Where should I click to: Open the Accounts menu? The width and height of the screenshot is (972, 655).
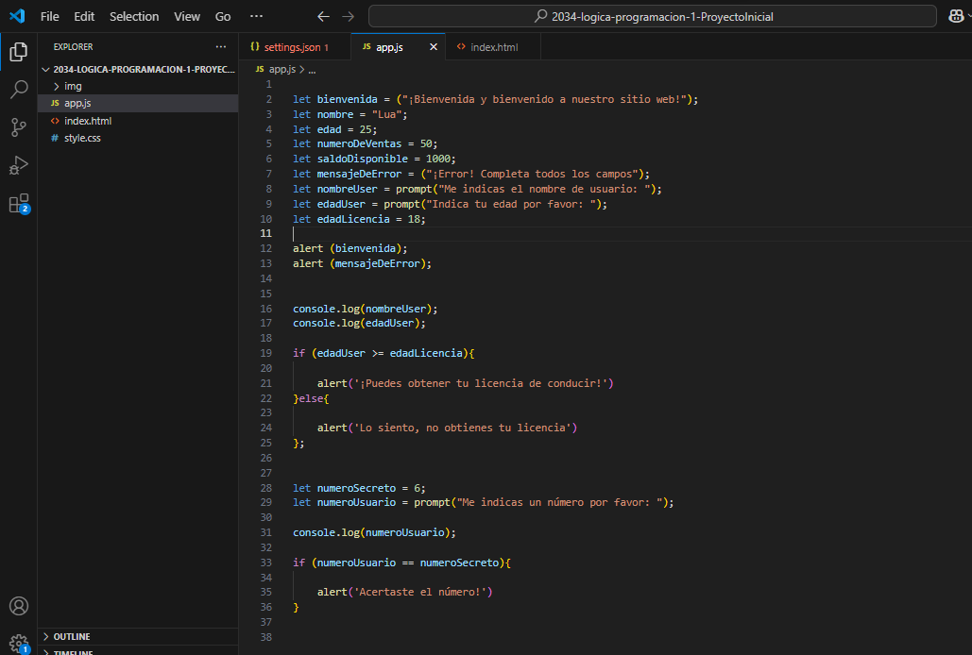[19, 606]
